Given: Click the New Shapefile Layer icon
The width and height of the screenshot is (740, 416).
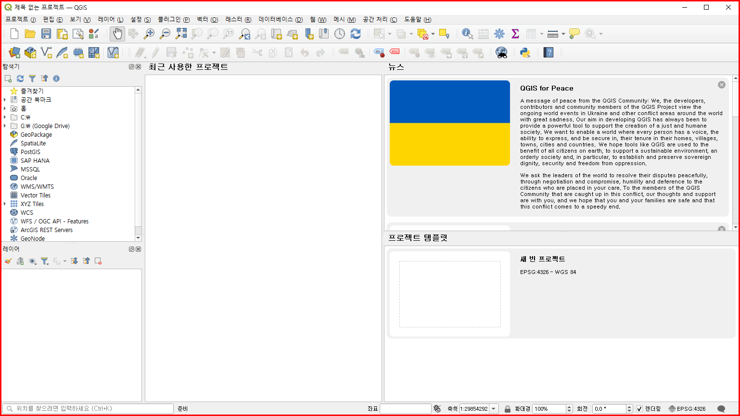Looking at the screenshot, I should coord(46,52).
